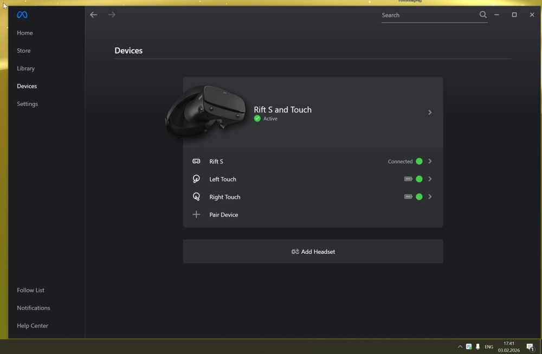Expand Rift S and Touch details chevron
Screen dimensions: 542x354
click(x=430, y=112)
